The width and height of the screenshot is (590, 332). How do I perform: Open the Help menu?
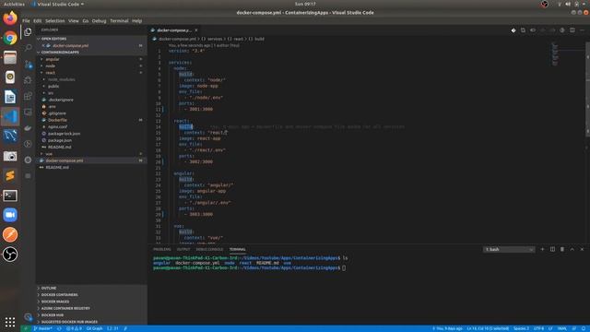[137, 21]
